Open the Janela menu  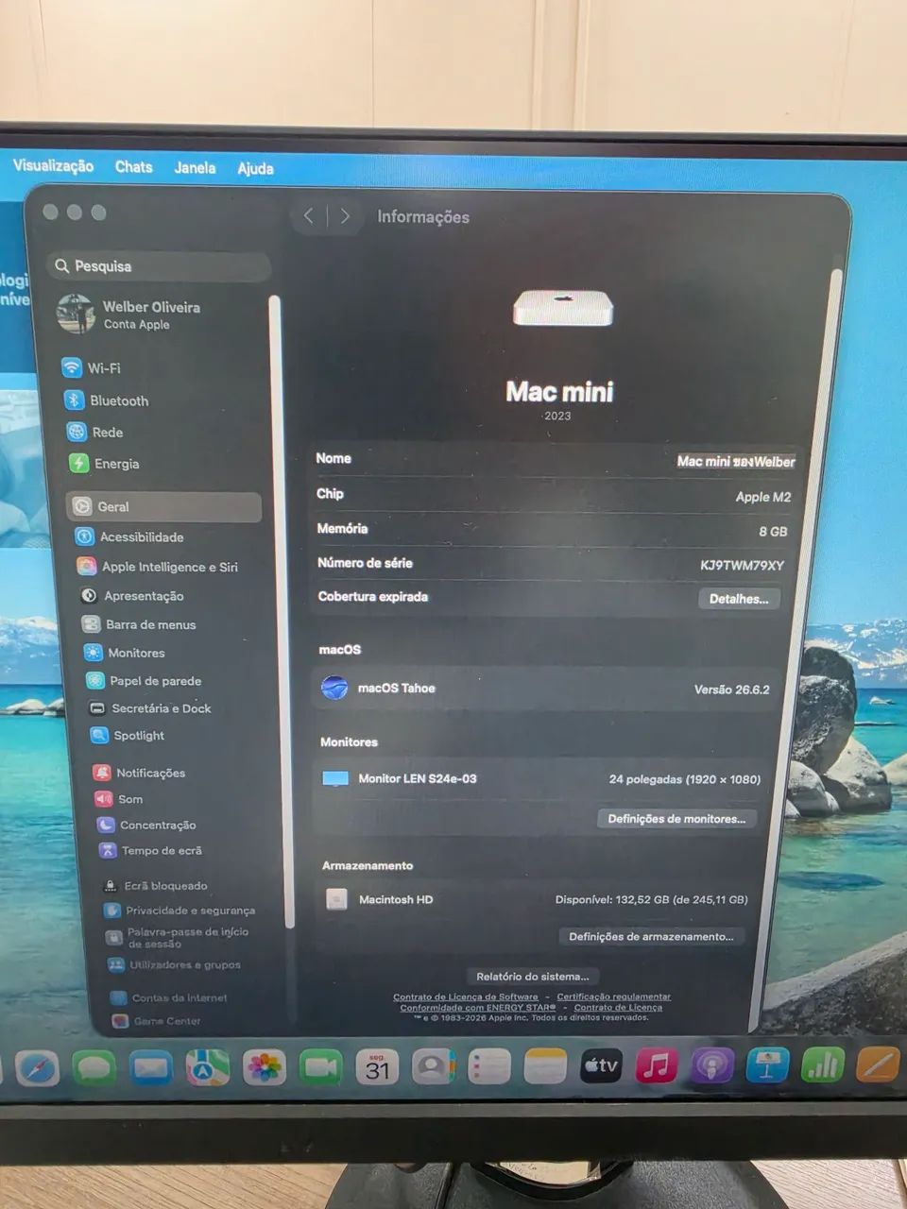click(x=195, y=167)
